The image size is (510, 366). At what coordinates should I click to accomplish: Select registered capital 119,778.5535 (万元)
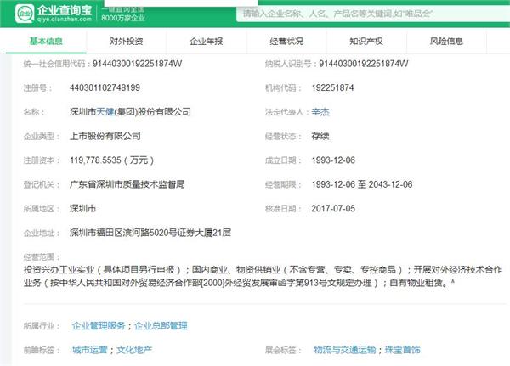(112, 160)
